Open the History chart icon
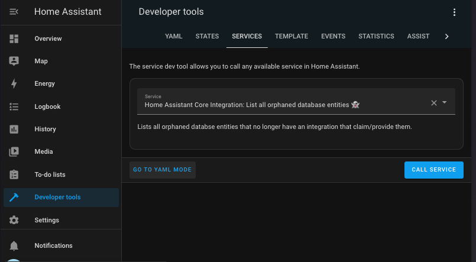 (14, 129)
